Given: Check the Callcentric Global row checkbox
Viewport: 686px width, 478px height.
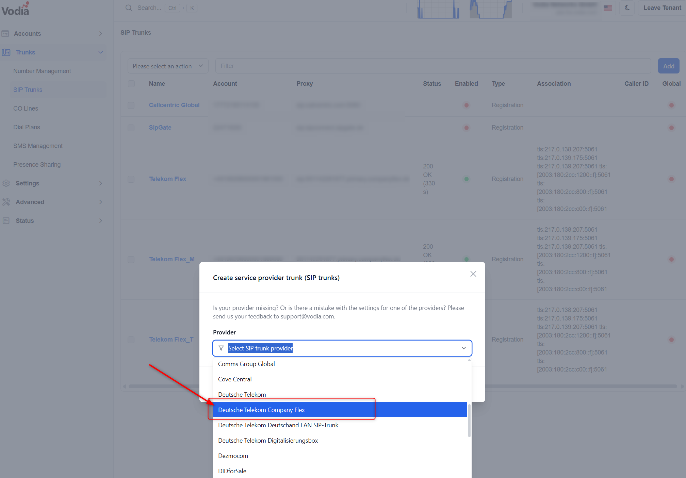Looking at the screenshot, I should (x=131, y=105).
